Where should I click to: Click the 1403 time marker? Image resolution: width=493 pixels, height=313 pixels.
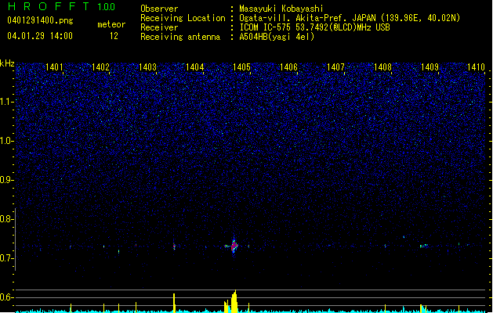(148, 67)
